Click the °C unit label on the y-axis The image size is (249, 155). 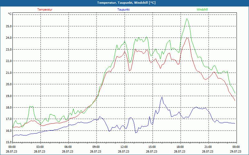(10, 14)
